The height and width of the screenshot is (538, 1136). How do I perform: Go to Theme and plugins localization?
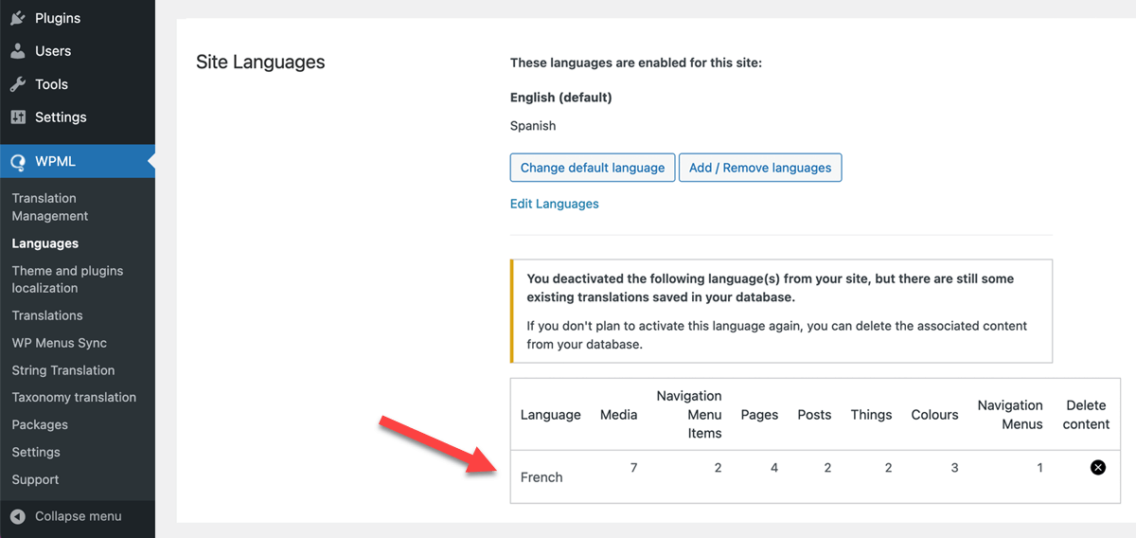click(x=67, y=279)
